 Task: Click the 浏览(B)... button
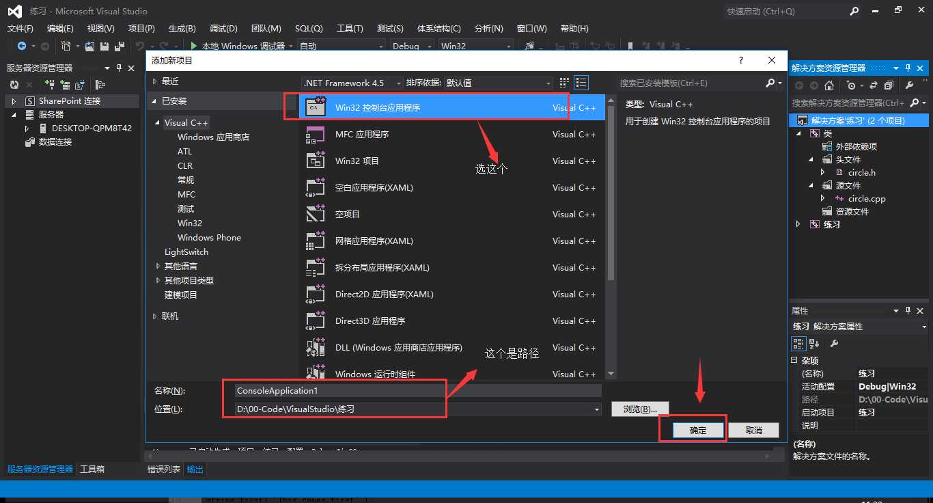click(640, 409)
